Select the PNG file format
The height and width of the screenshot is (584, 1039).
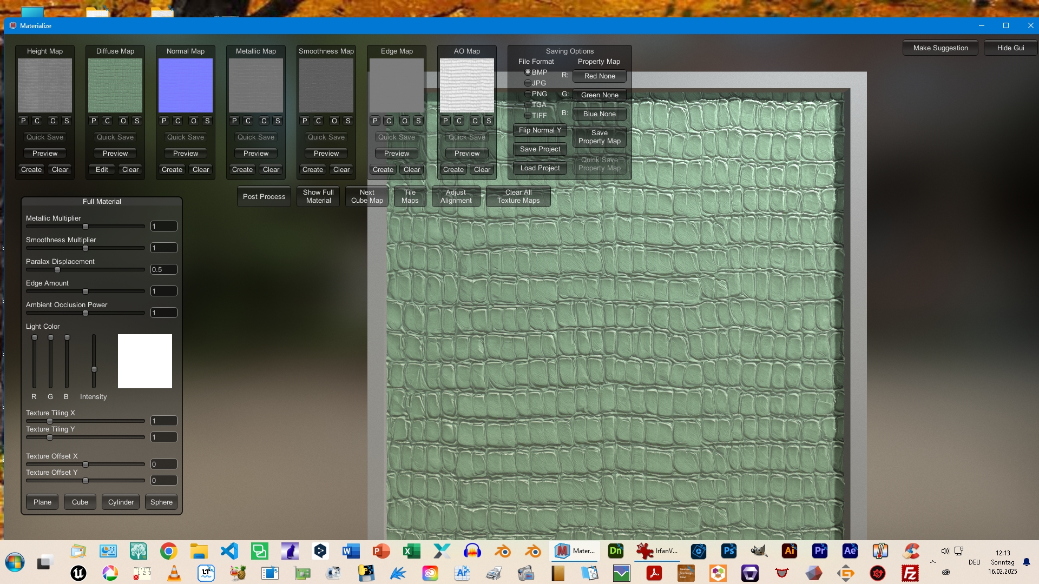point(528,94)
